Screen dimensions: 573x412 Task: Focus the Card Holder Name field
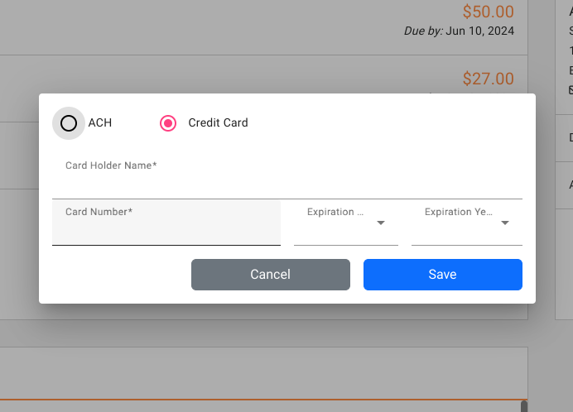click(286, 185)
